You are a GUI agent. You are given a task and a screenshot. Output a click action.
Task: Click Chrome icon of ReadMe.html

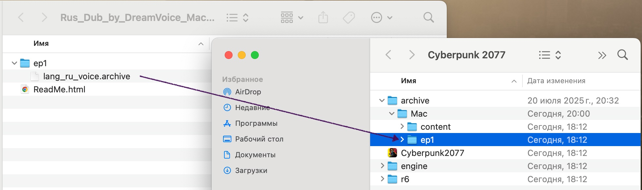[x=25, y=89]
